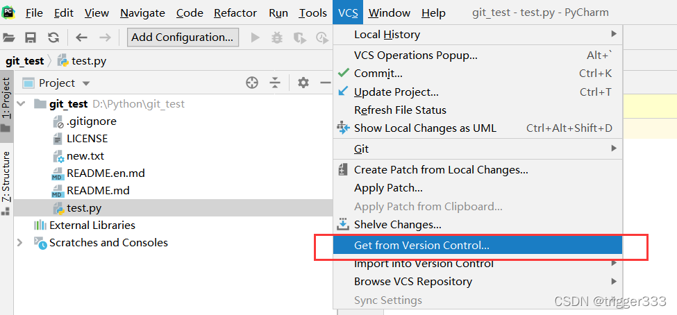Choose Update Project...
This screenshot has height=315, width=677.
pos(478,92)
